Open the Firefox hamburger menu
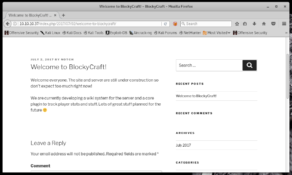 pos(284,24)
